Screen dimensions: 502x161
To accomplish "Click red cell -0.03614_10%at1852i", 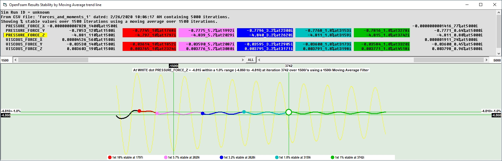I will 149,44.
